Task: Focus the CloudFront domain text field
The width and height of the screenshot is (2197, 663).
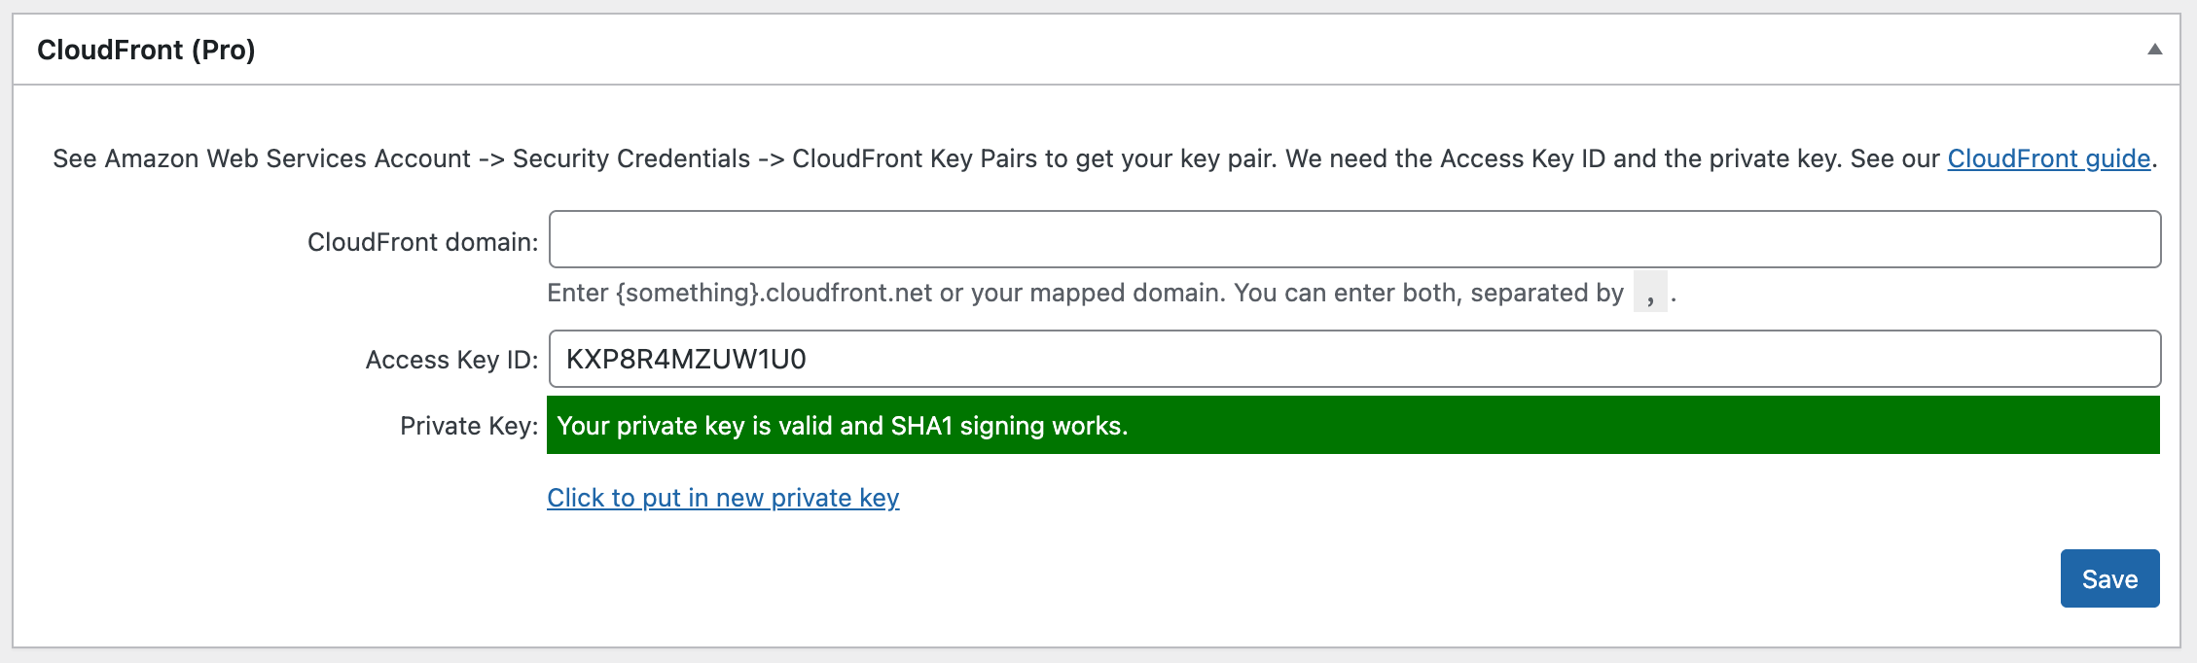Action: pyautogui.click(x=1354, y=239)
